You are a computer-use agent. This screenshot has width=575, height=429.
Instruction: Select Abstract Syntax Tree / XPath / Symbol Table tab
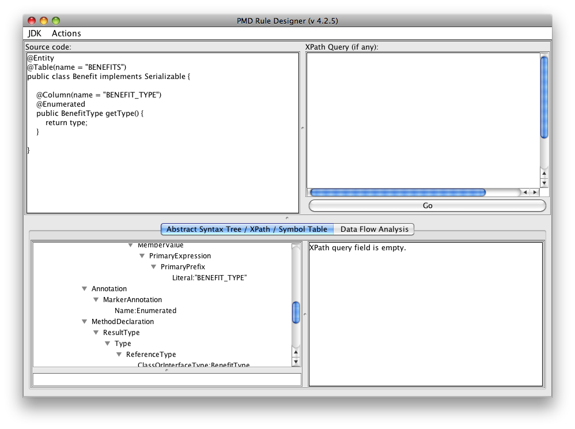pyautogui.click(x=247, y=229)
